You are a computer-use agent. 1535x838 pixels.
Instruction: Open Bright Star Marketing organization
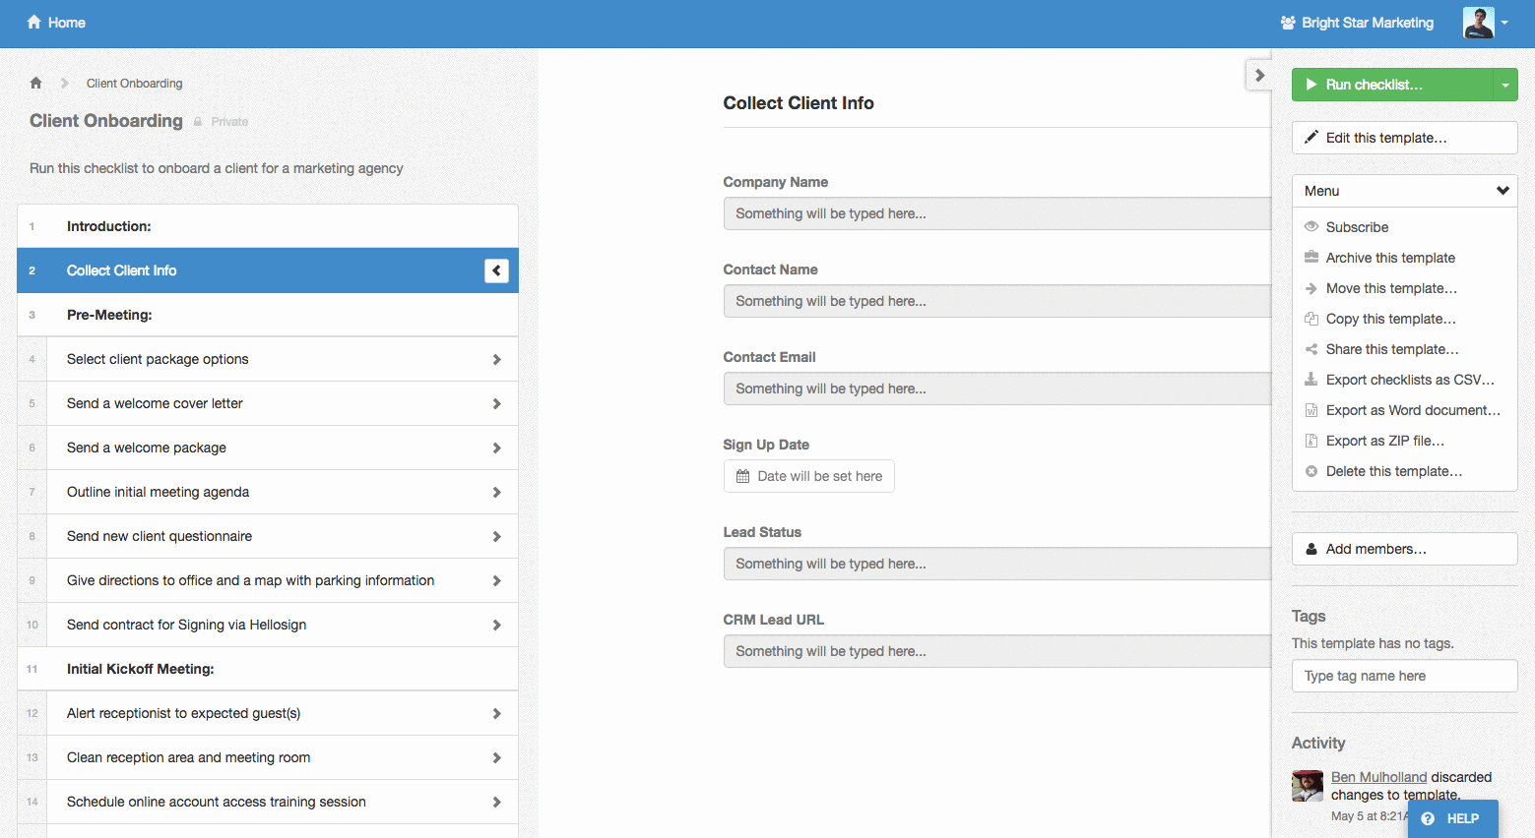1357,23
